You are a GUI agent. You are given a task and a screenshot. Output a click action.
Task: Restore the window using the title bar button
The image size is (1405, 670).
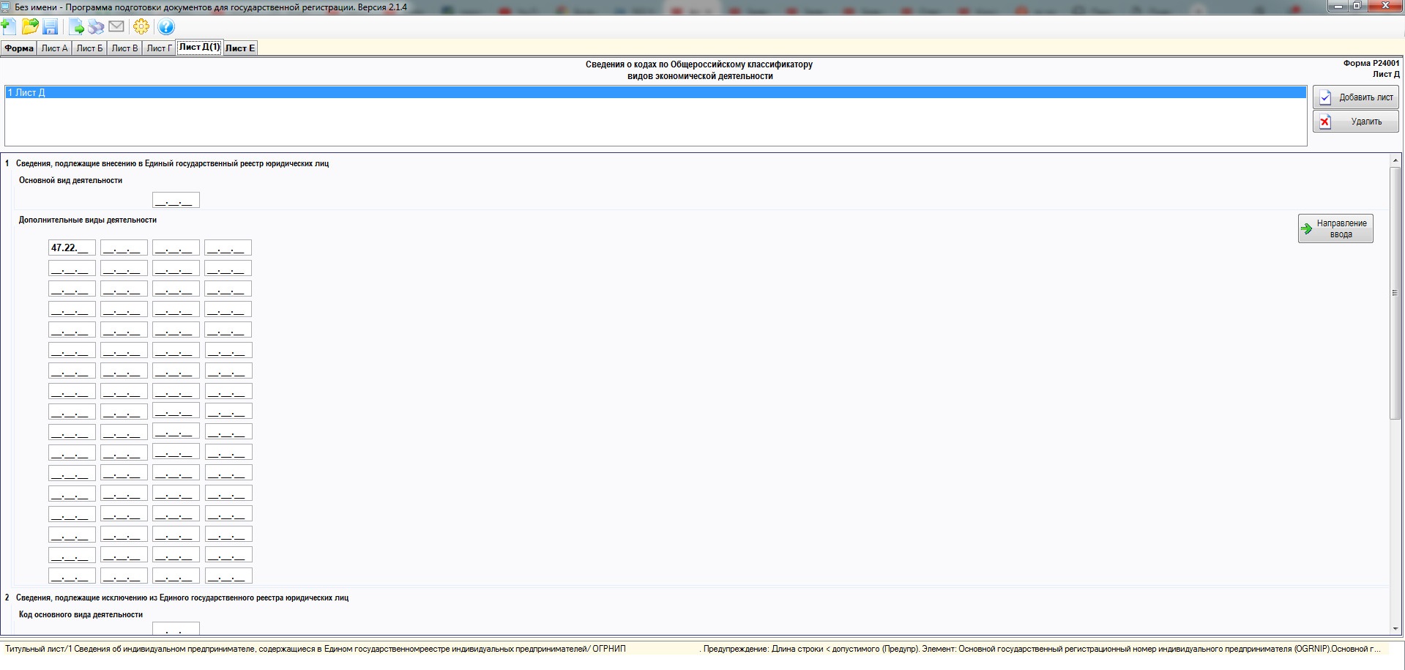coord(1357,6)
